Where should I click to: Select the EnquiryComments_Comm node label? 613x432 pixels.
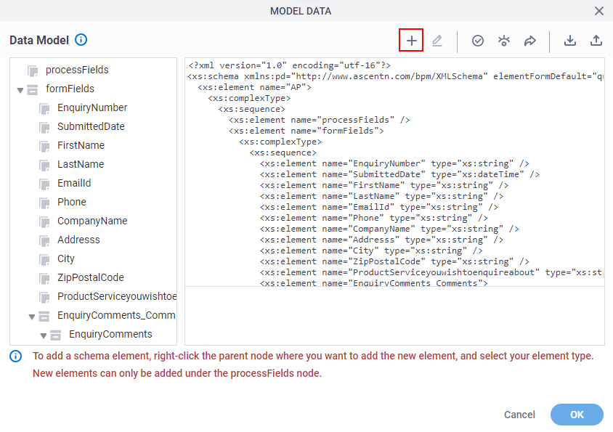coord(116,315)
